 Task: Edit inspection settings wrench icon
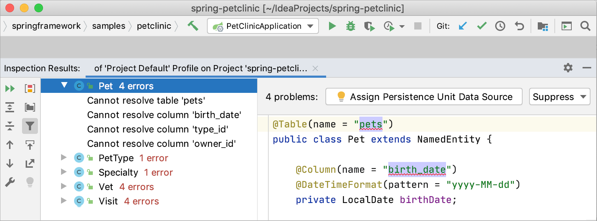(10, 182)
